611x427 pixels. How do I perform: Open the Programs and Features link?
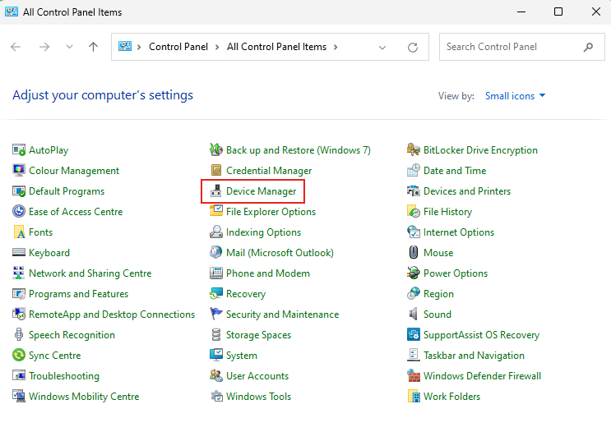coord(78,294)
